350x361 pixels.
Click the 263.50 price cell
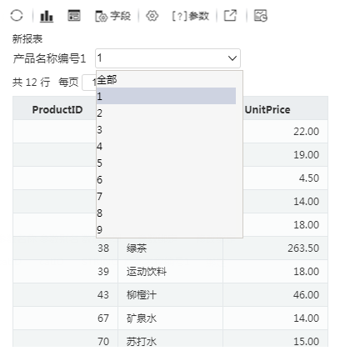275,248
